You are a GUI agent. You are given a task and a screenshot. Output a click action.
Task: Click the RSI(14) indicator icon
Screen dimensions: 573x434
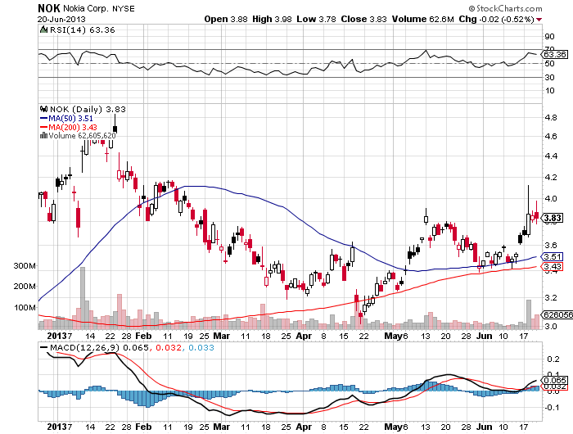[x=43, y=29]
